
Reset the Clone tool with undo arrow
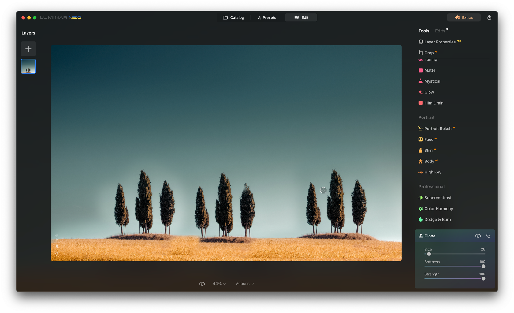488,236
